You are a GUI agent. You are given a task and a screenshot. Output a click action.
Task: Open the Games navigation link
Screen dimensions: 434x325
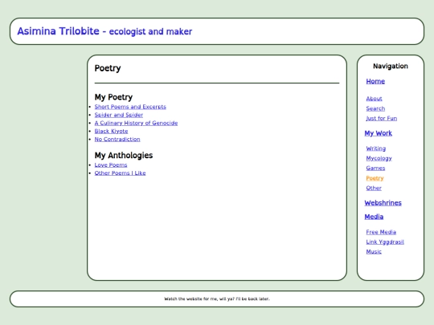click(x=375, y=168)
